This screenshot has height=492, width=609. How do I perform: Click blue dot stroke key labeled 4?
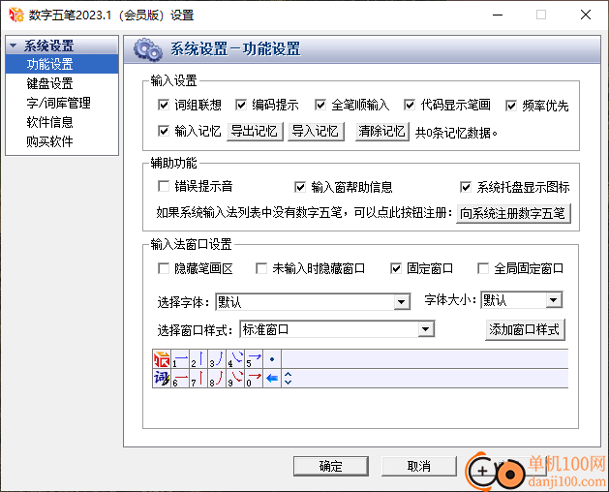(x=235, y=359)
